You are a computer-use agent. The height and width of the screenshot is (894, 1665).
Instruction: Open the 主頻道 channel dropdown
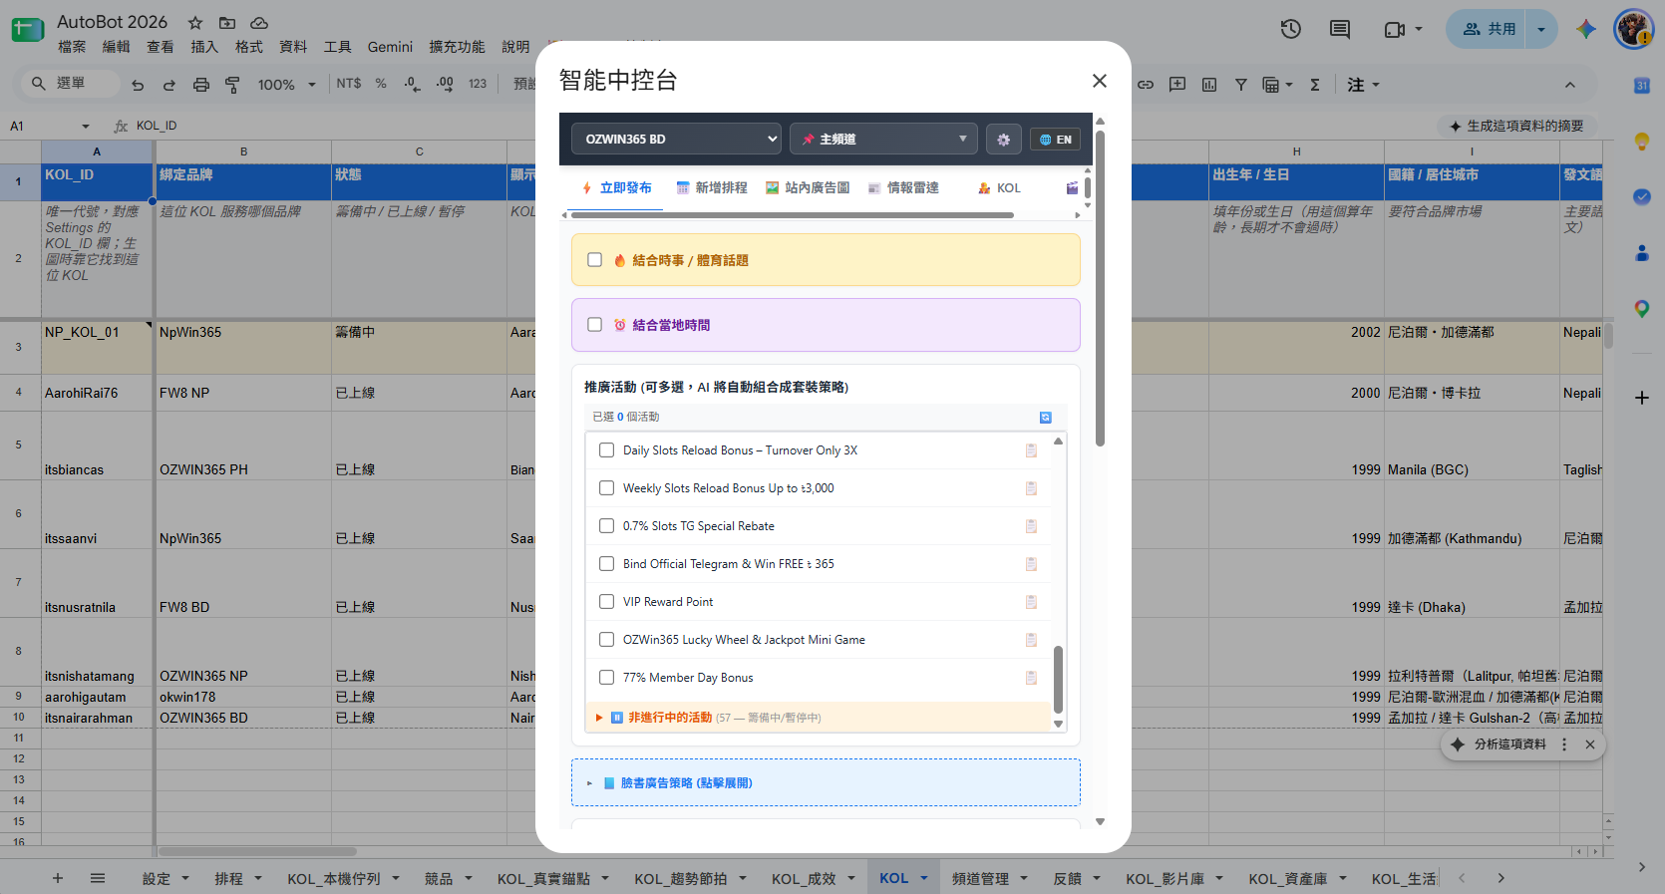883,140
